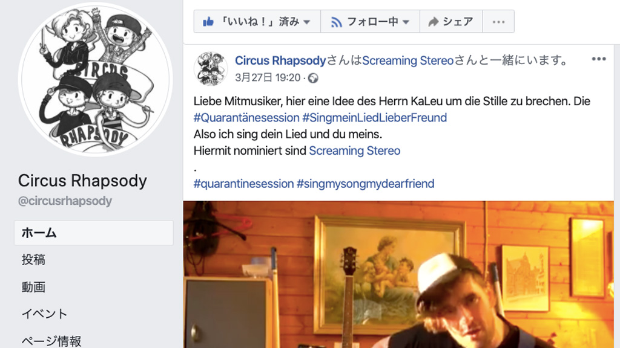The image size is (620, 348).
Task: Click the Circus Rhapsody avatar beside the post
Action: [211, 69]
